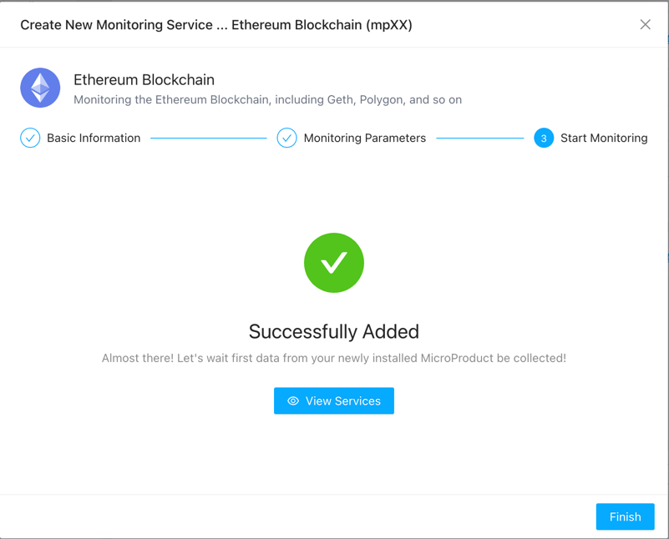Click the step 3 numbered circle
Viewport: 669px width, 539px height.
pos(544,139)
